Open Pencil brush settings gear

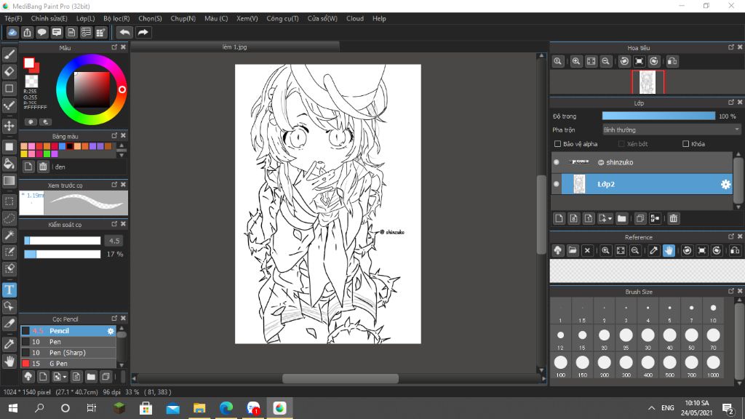(111, 331)
